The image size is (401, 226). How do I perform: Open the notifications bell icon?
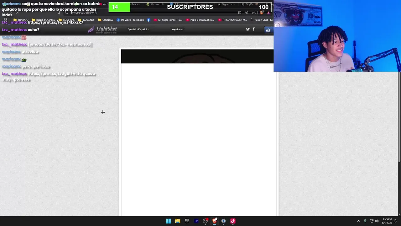pyautogui.click(x=395, y=221)
